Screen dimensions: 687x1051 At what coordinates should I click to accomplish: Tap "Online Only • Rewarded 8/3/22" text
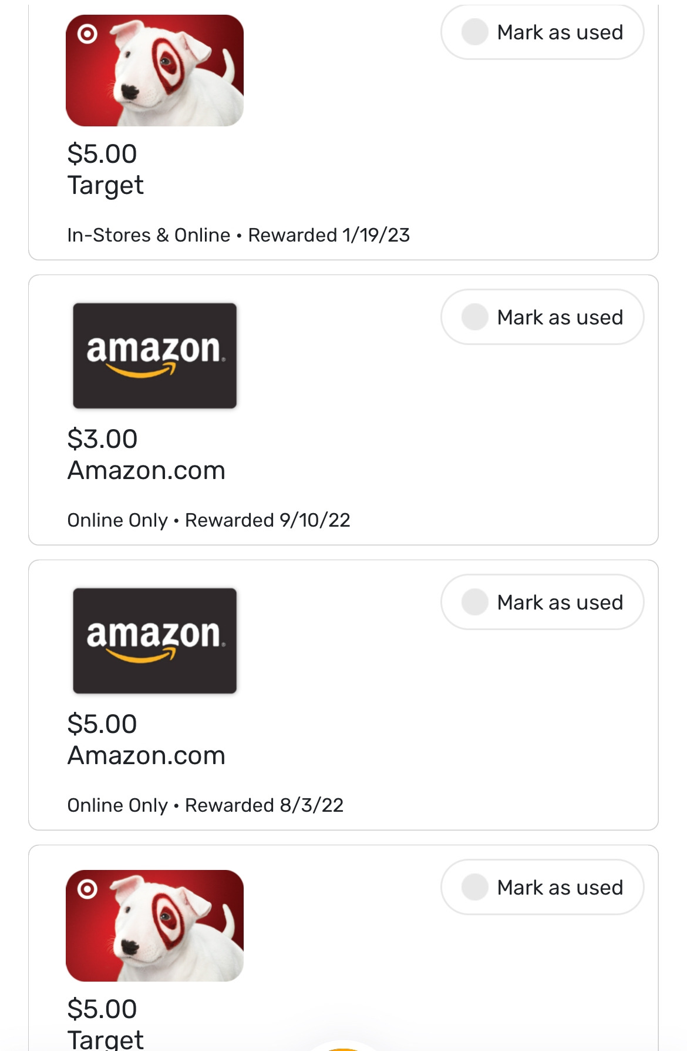pyautogui.click(x=206, y=805)
